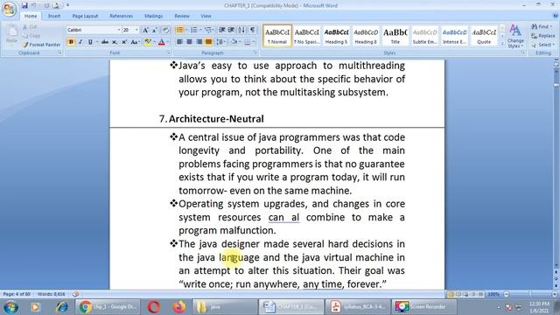Open the underline style dropdown arrow
This screenshot has width=560, height=315.
coord(97,42)
